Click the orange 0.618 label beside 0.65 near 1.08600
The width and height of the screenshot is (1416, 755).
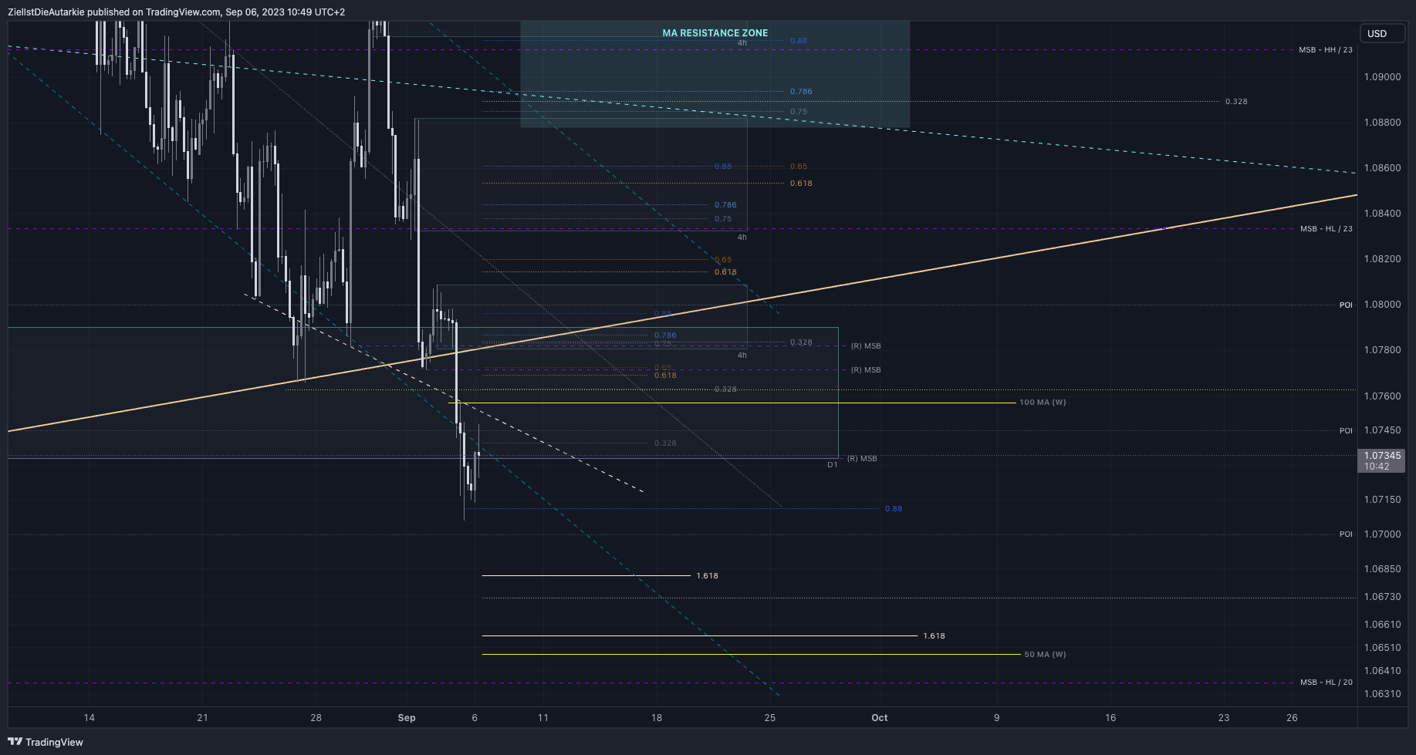(x=801, y=184)
